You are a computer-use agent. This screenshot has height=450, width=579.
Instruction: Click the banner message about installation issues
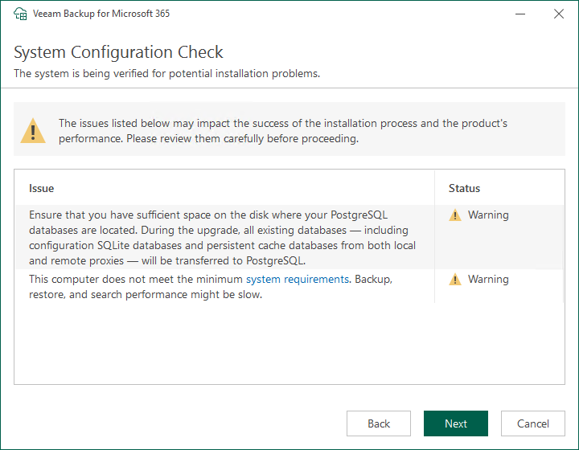283,130
